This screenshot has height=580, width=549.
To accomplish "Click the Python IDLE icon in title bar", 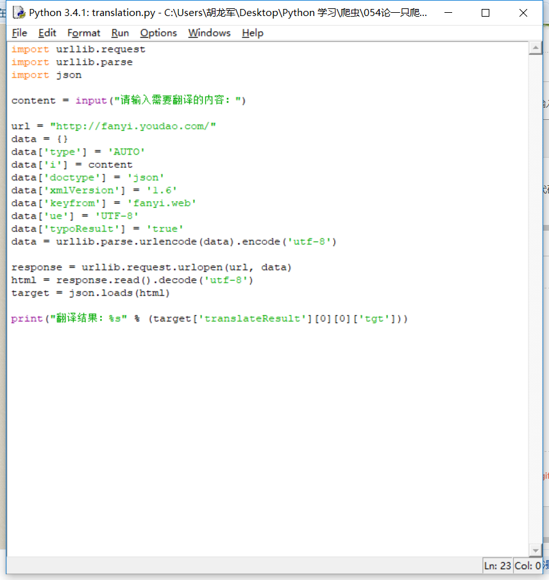I will coord(19,13).
